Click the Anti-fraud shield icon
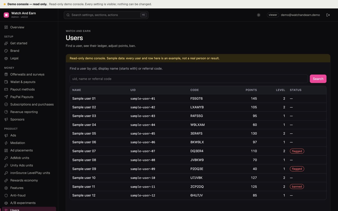Viewport: 338px width, 211px height. pos(6,195)
